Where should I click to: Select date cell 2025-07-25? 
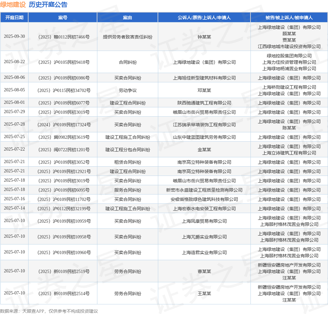click(14, 136)
